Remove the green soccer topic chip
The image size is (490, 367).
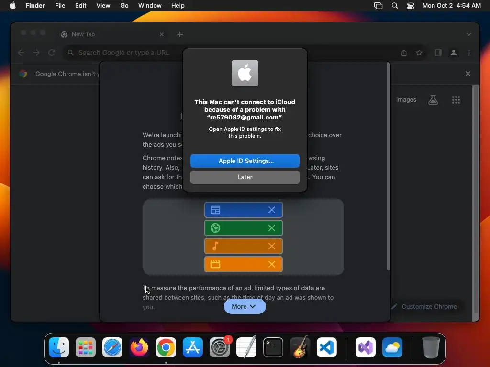tap(272, 228)
